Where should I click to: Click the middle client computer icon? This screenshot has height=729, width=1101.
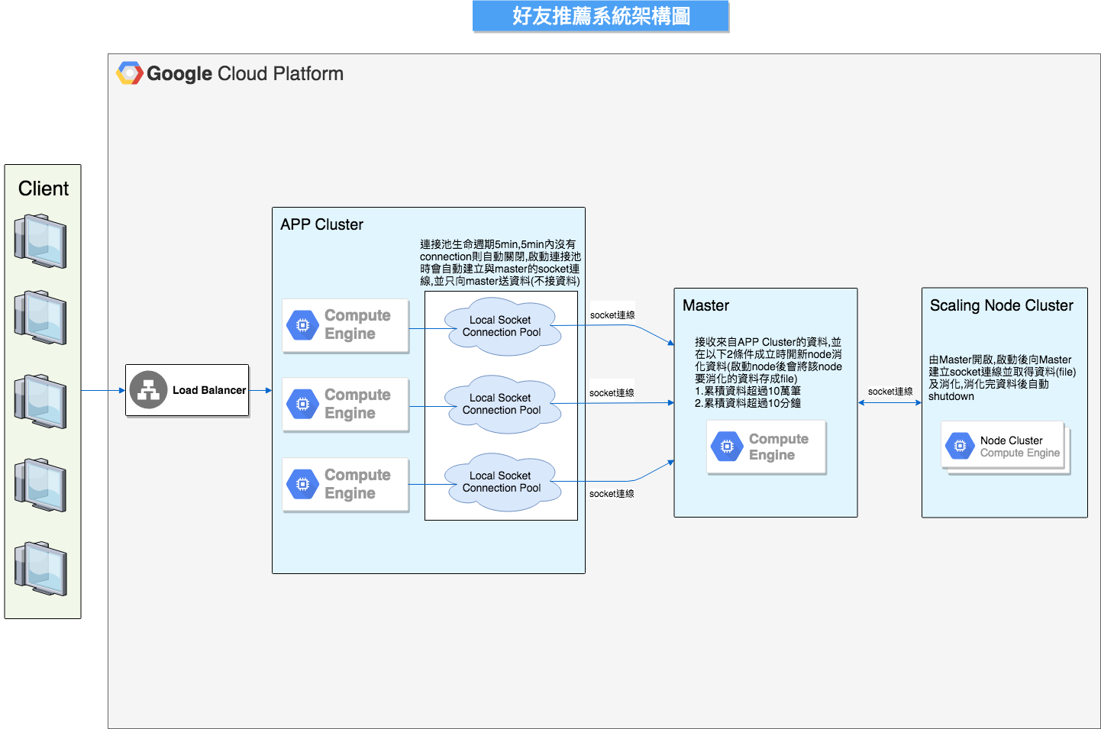click(41, 402)
